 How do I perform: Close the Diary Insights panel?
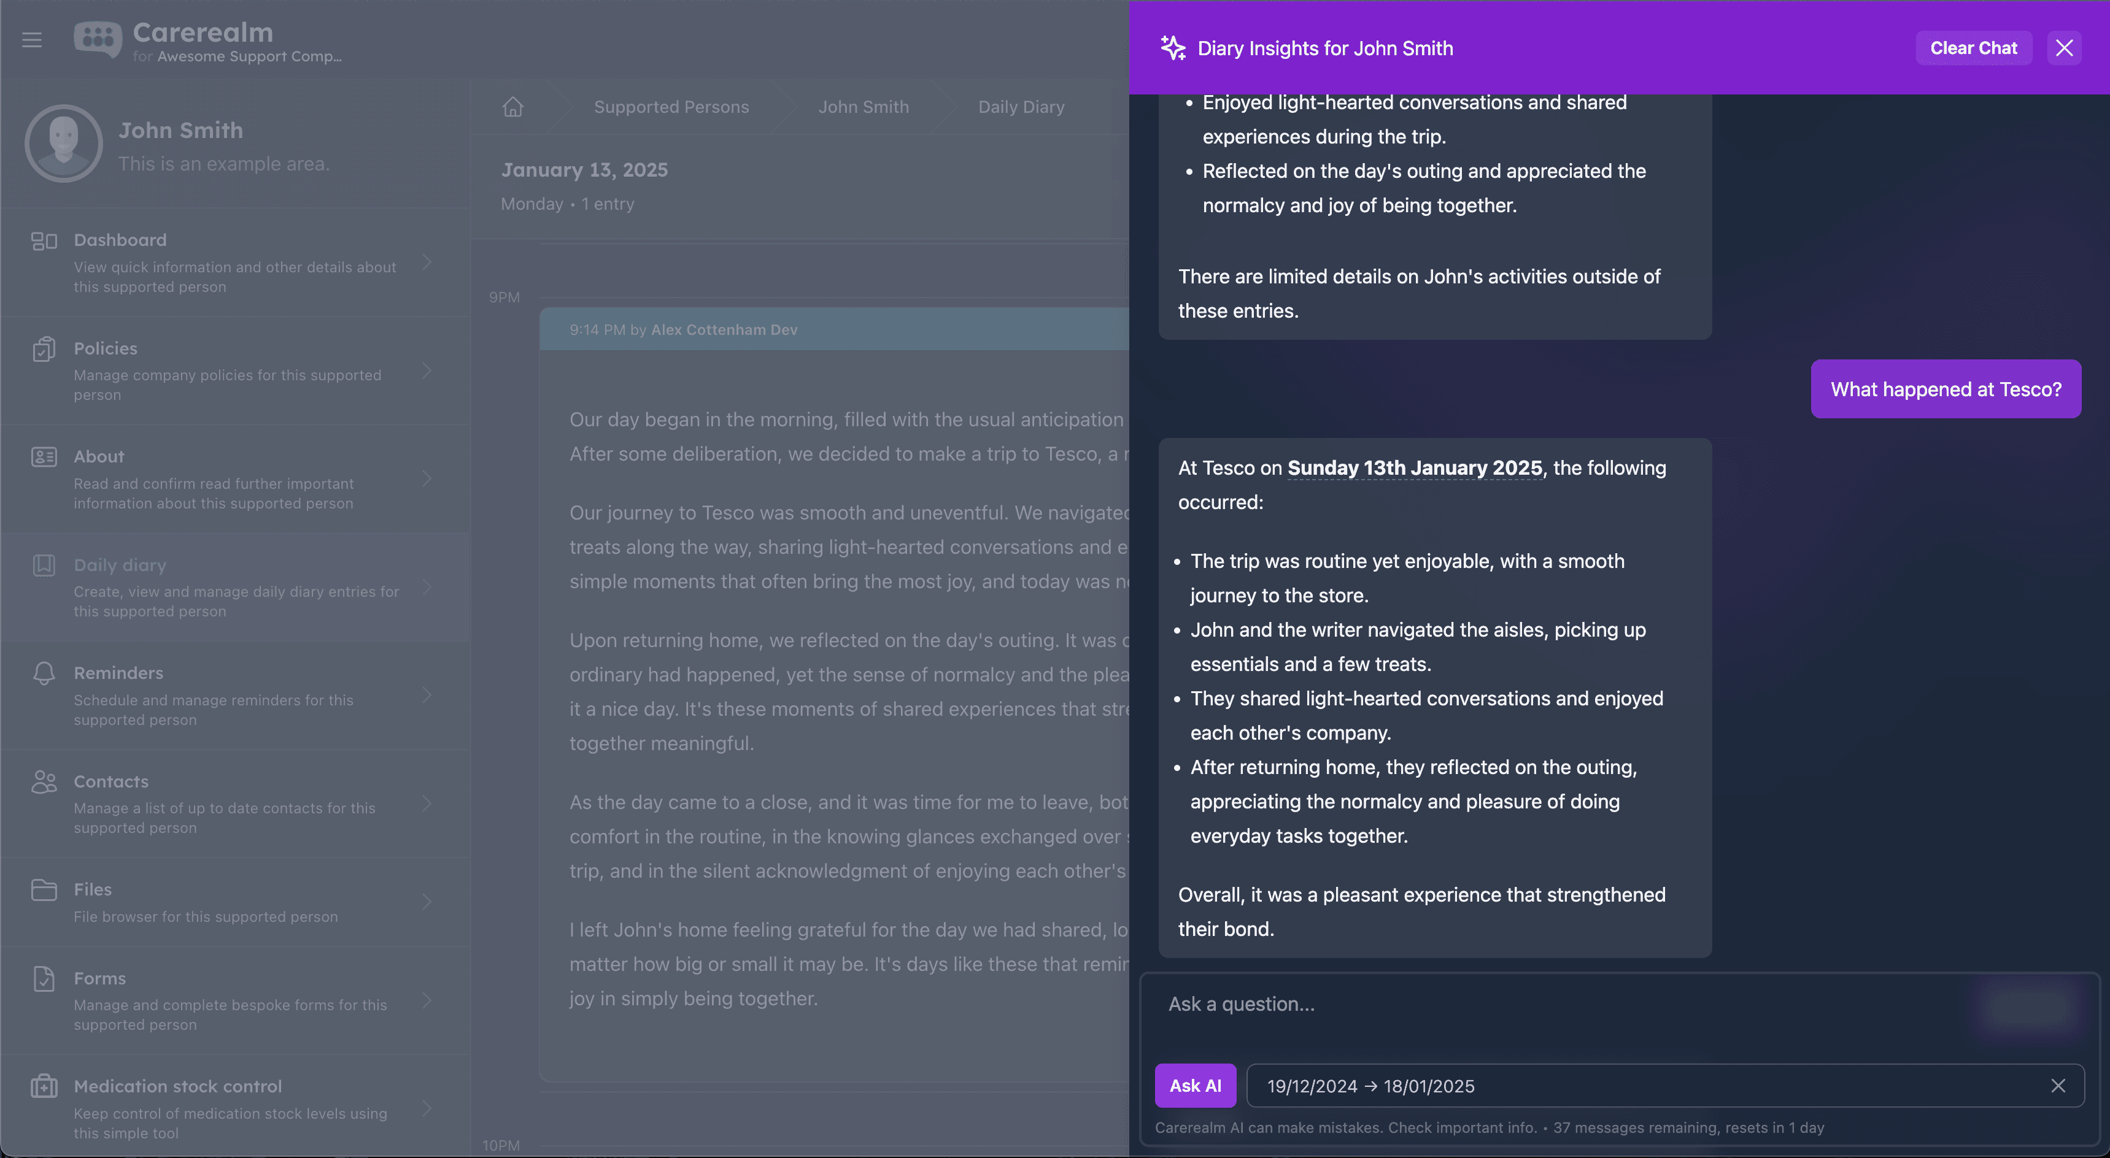[x=2064, y=47]
